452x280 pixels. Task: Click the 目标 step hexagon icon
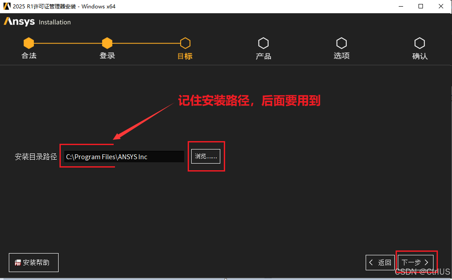(185, 43)
